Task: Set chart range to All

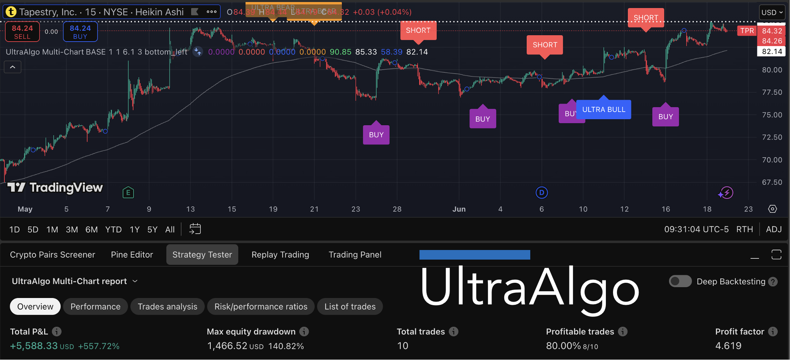Action: (170, 230)
